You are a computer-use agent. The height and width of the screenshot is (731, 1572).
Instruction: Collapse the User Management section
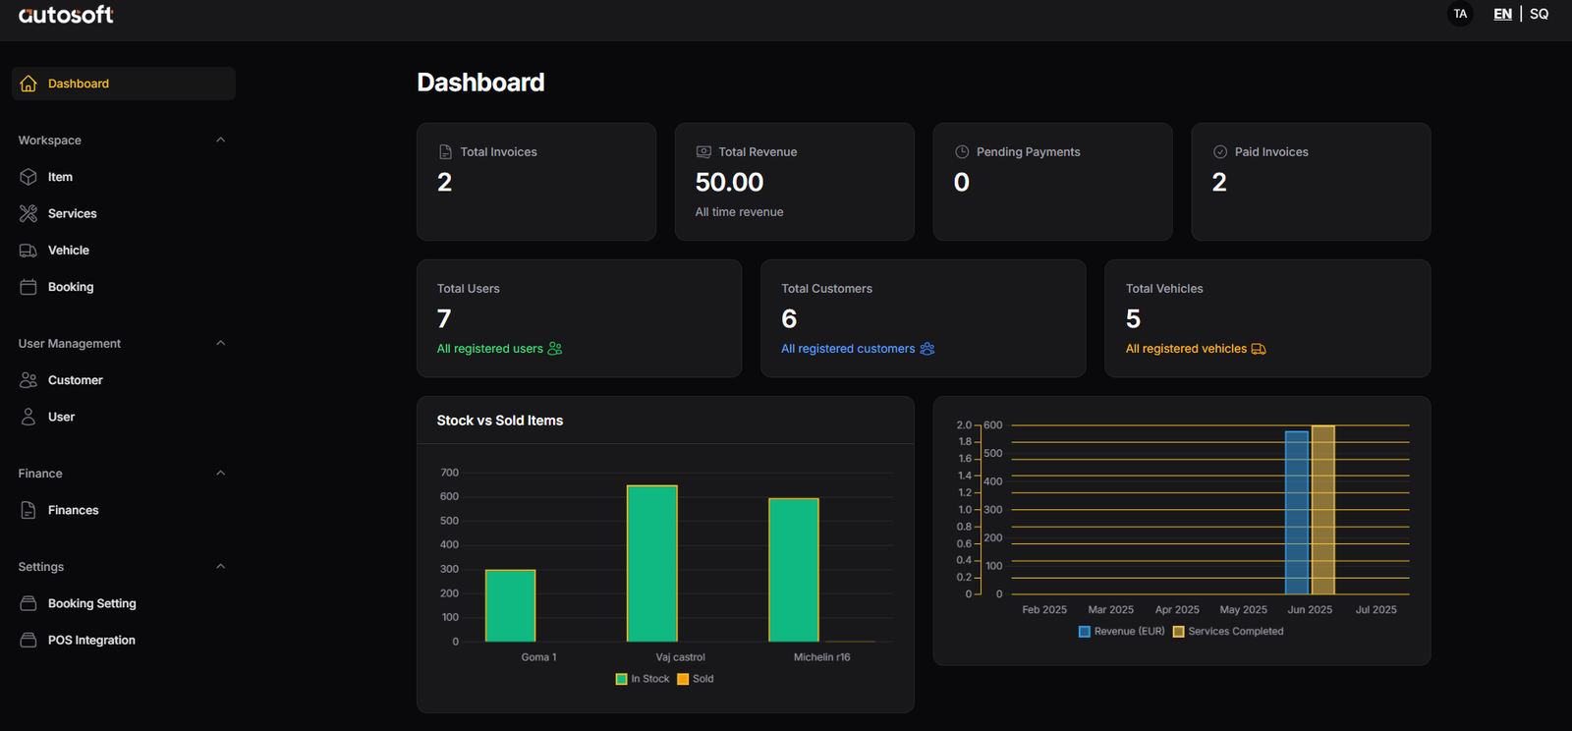[220, 343]
